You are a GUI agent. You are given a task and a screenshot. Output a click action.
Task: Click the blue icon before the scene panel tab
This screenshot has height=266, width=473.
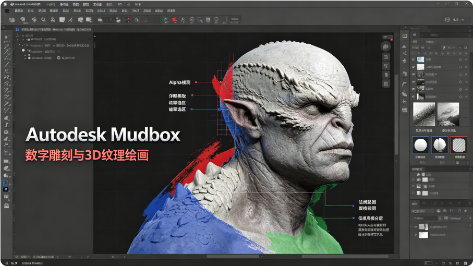coord(17,30)
